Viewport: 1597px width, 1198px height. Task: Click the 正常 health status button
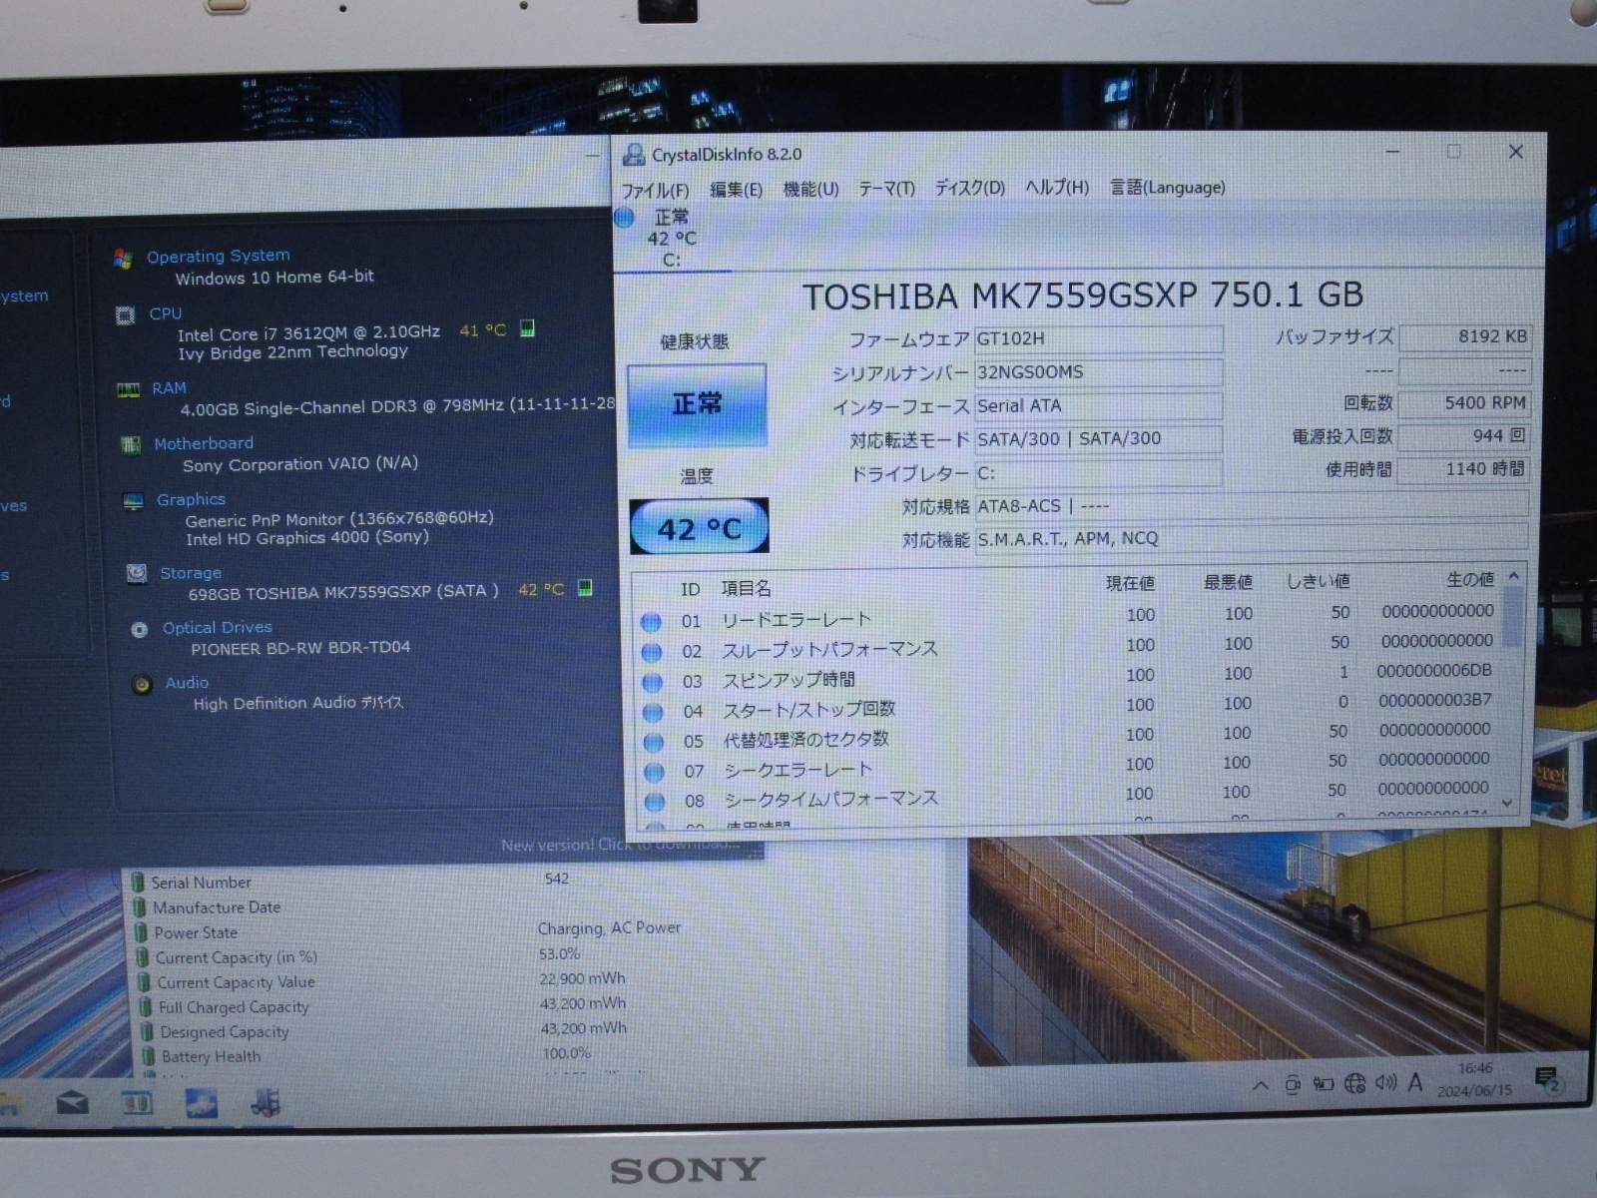[x=697, y=404]
